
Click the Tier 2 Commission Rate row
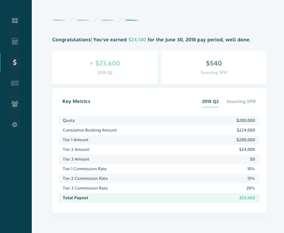159,178
